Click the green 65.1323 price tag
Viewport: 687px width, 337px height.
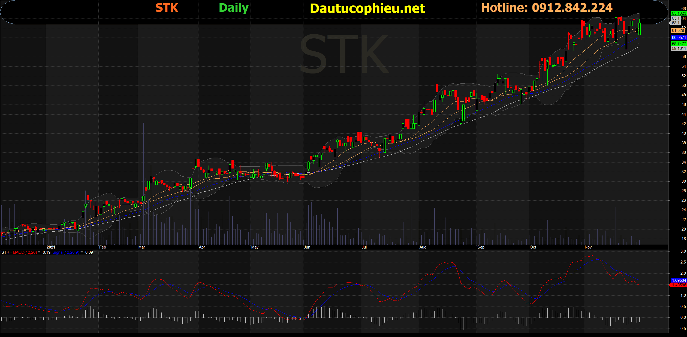pos(678,13)
